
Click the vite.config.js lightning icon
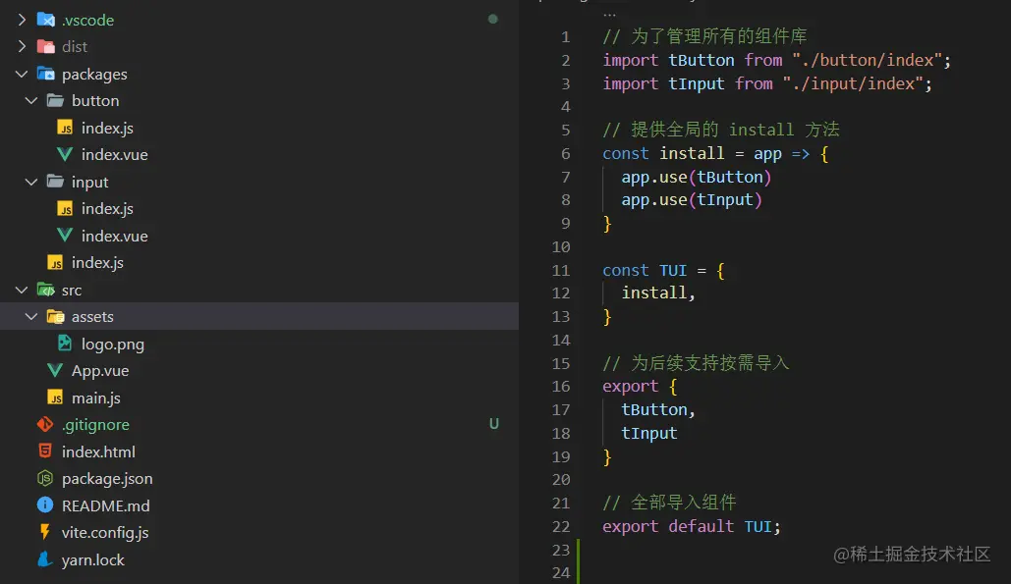pos(45,532)
